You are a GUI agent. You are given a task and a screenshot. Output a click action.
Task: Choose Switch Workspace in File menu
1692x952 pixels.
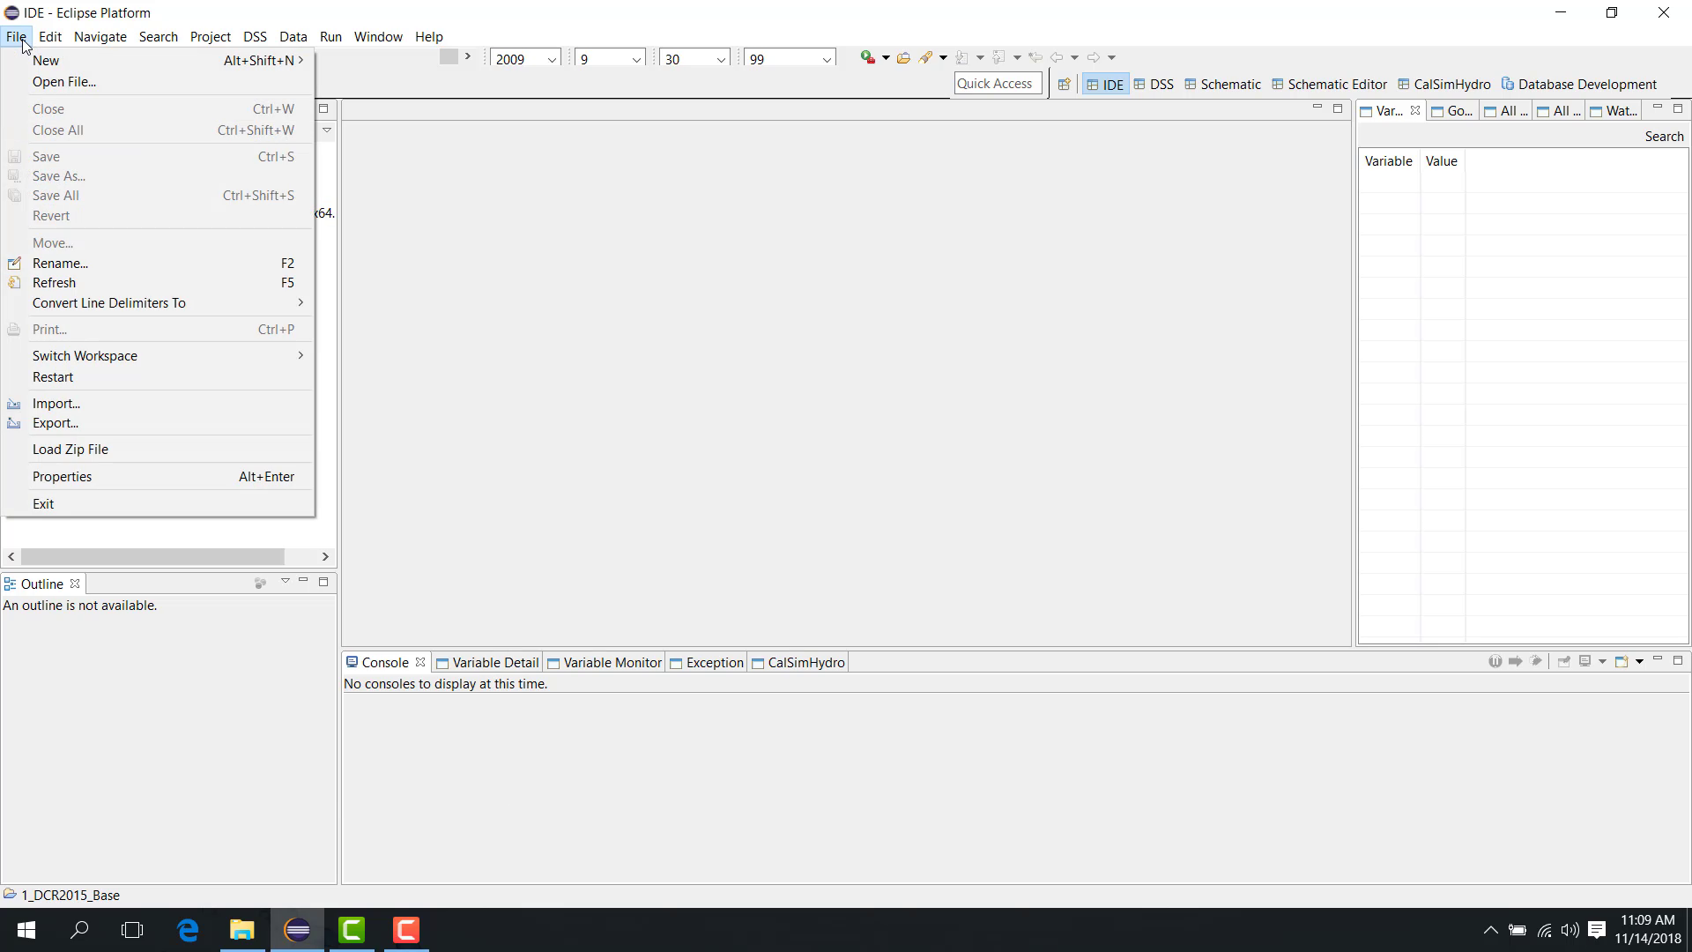159,355
